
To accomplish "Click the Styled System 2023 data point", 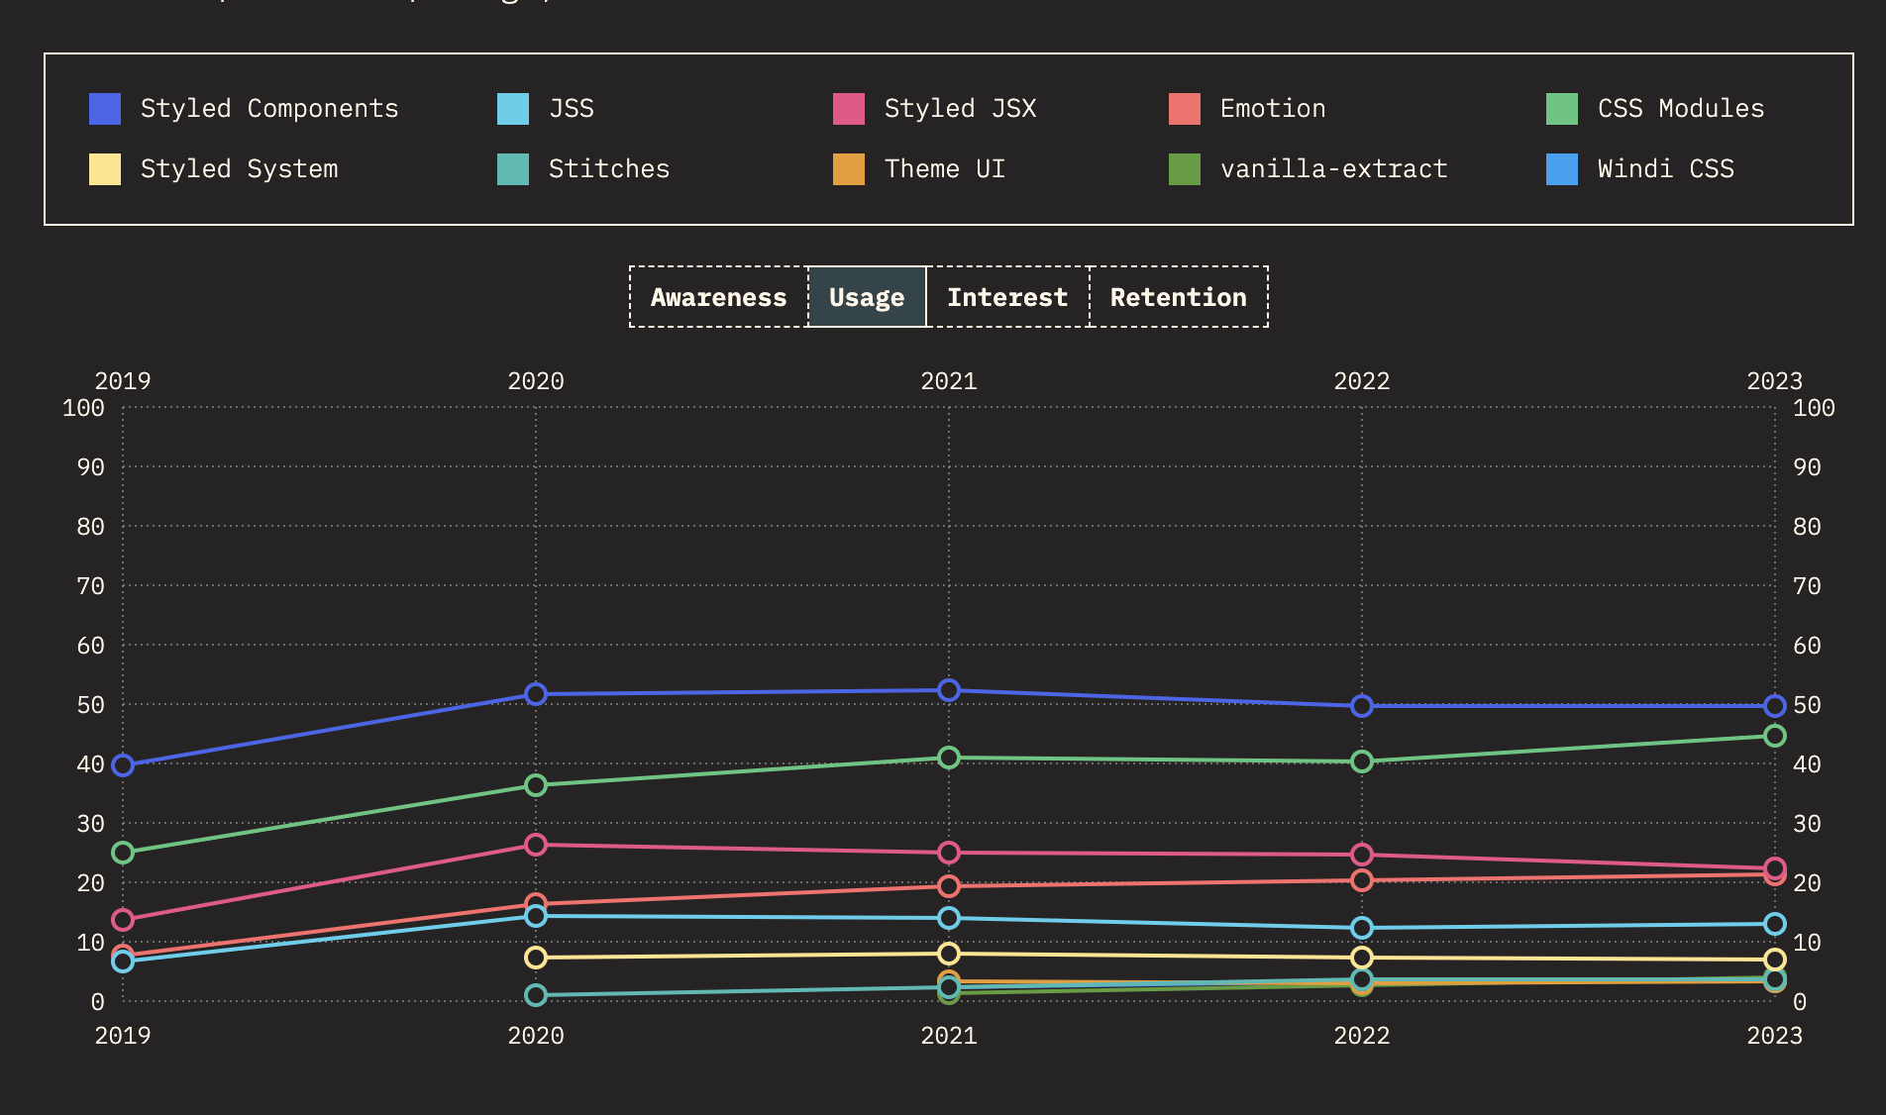I will [x=1775, y=960].
